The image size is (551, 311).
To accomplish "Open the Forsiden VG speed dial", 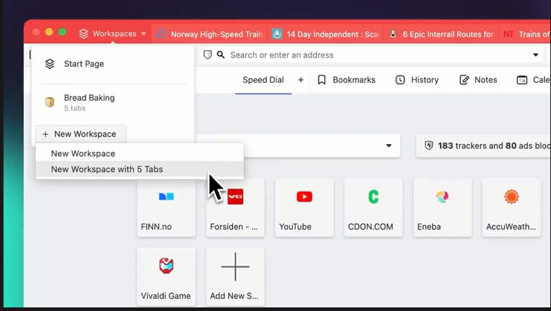I will tap(235, 207).
